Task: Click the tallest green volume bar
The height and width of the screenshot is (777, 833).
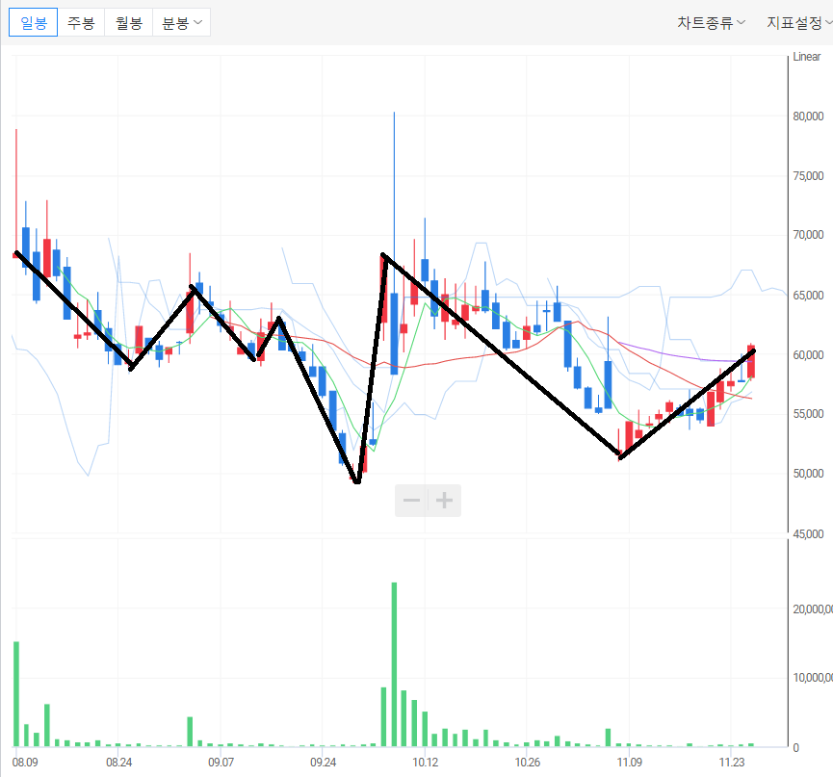Action: pyautogui.click(x=394, y=664)
